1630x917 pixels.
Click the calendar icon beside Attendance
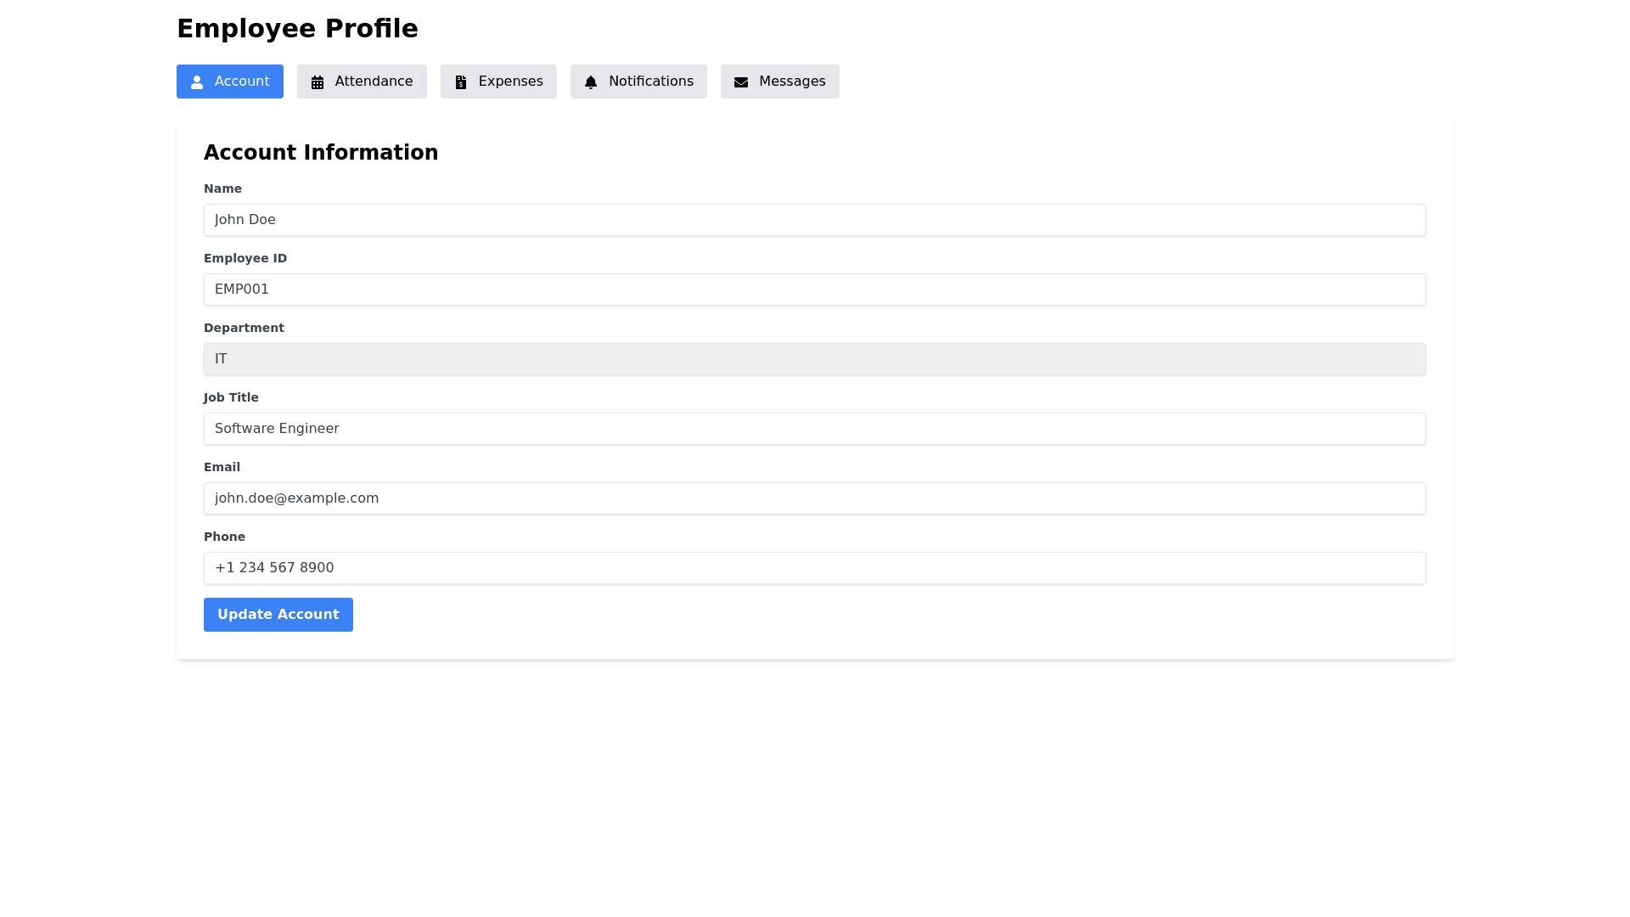(x=318, y=82)
